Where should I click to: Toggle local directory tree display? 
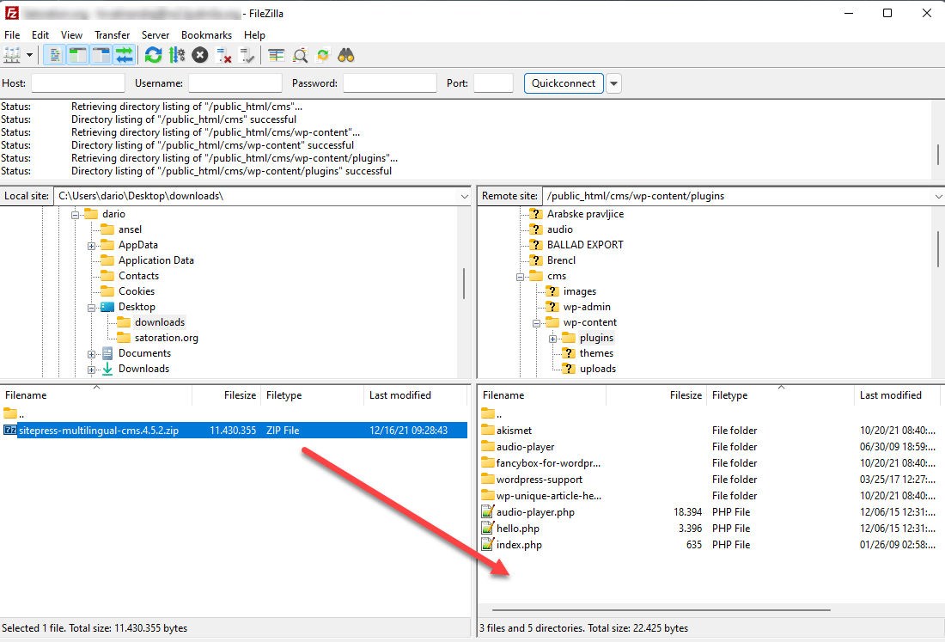click(x=77, y=56)
